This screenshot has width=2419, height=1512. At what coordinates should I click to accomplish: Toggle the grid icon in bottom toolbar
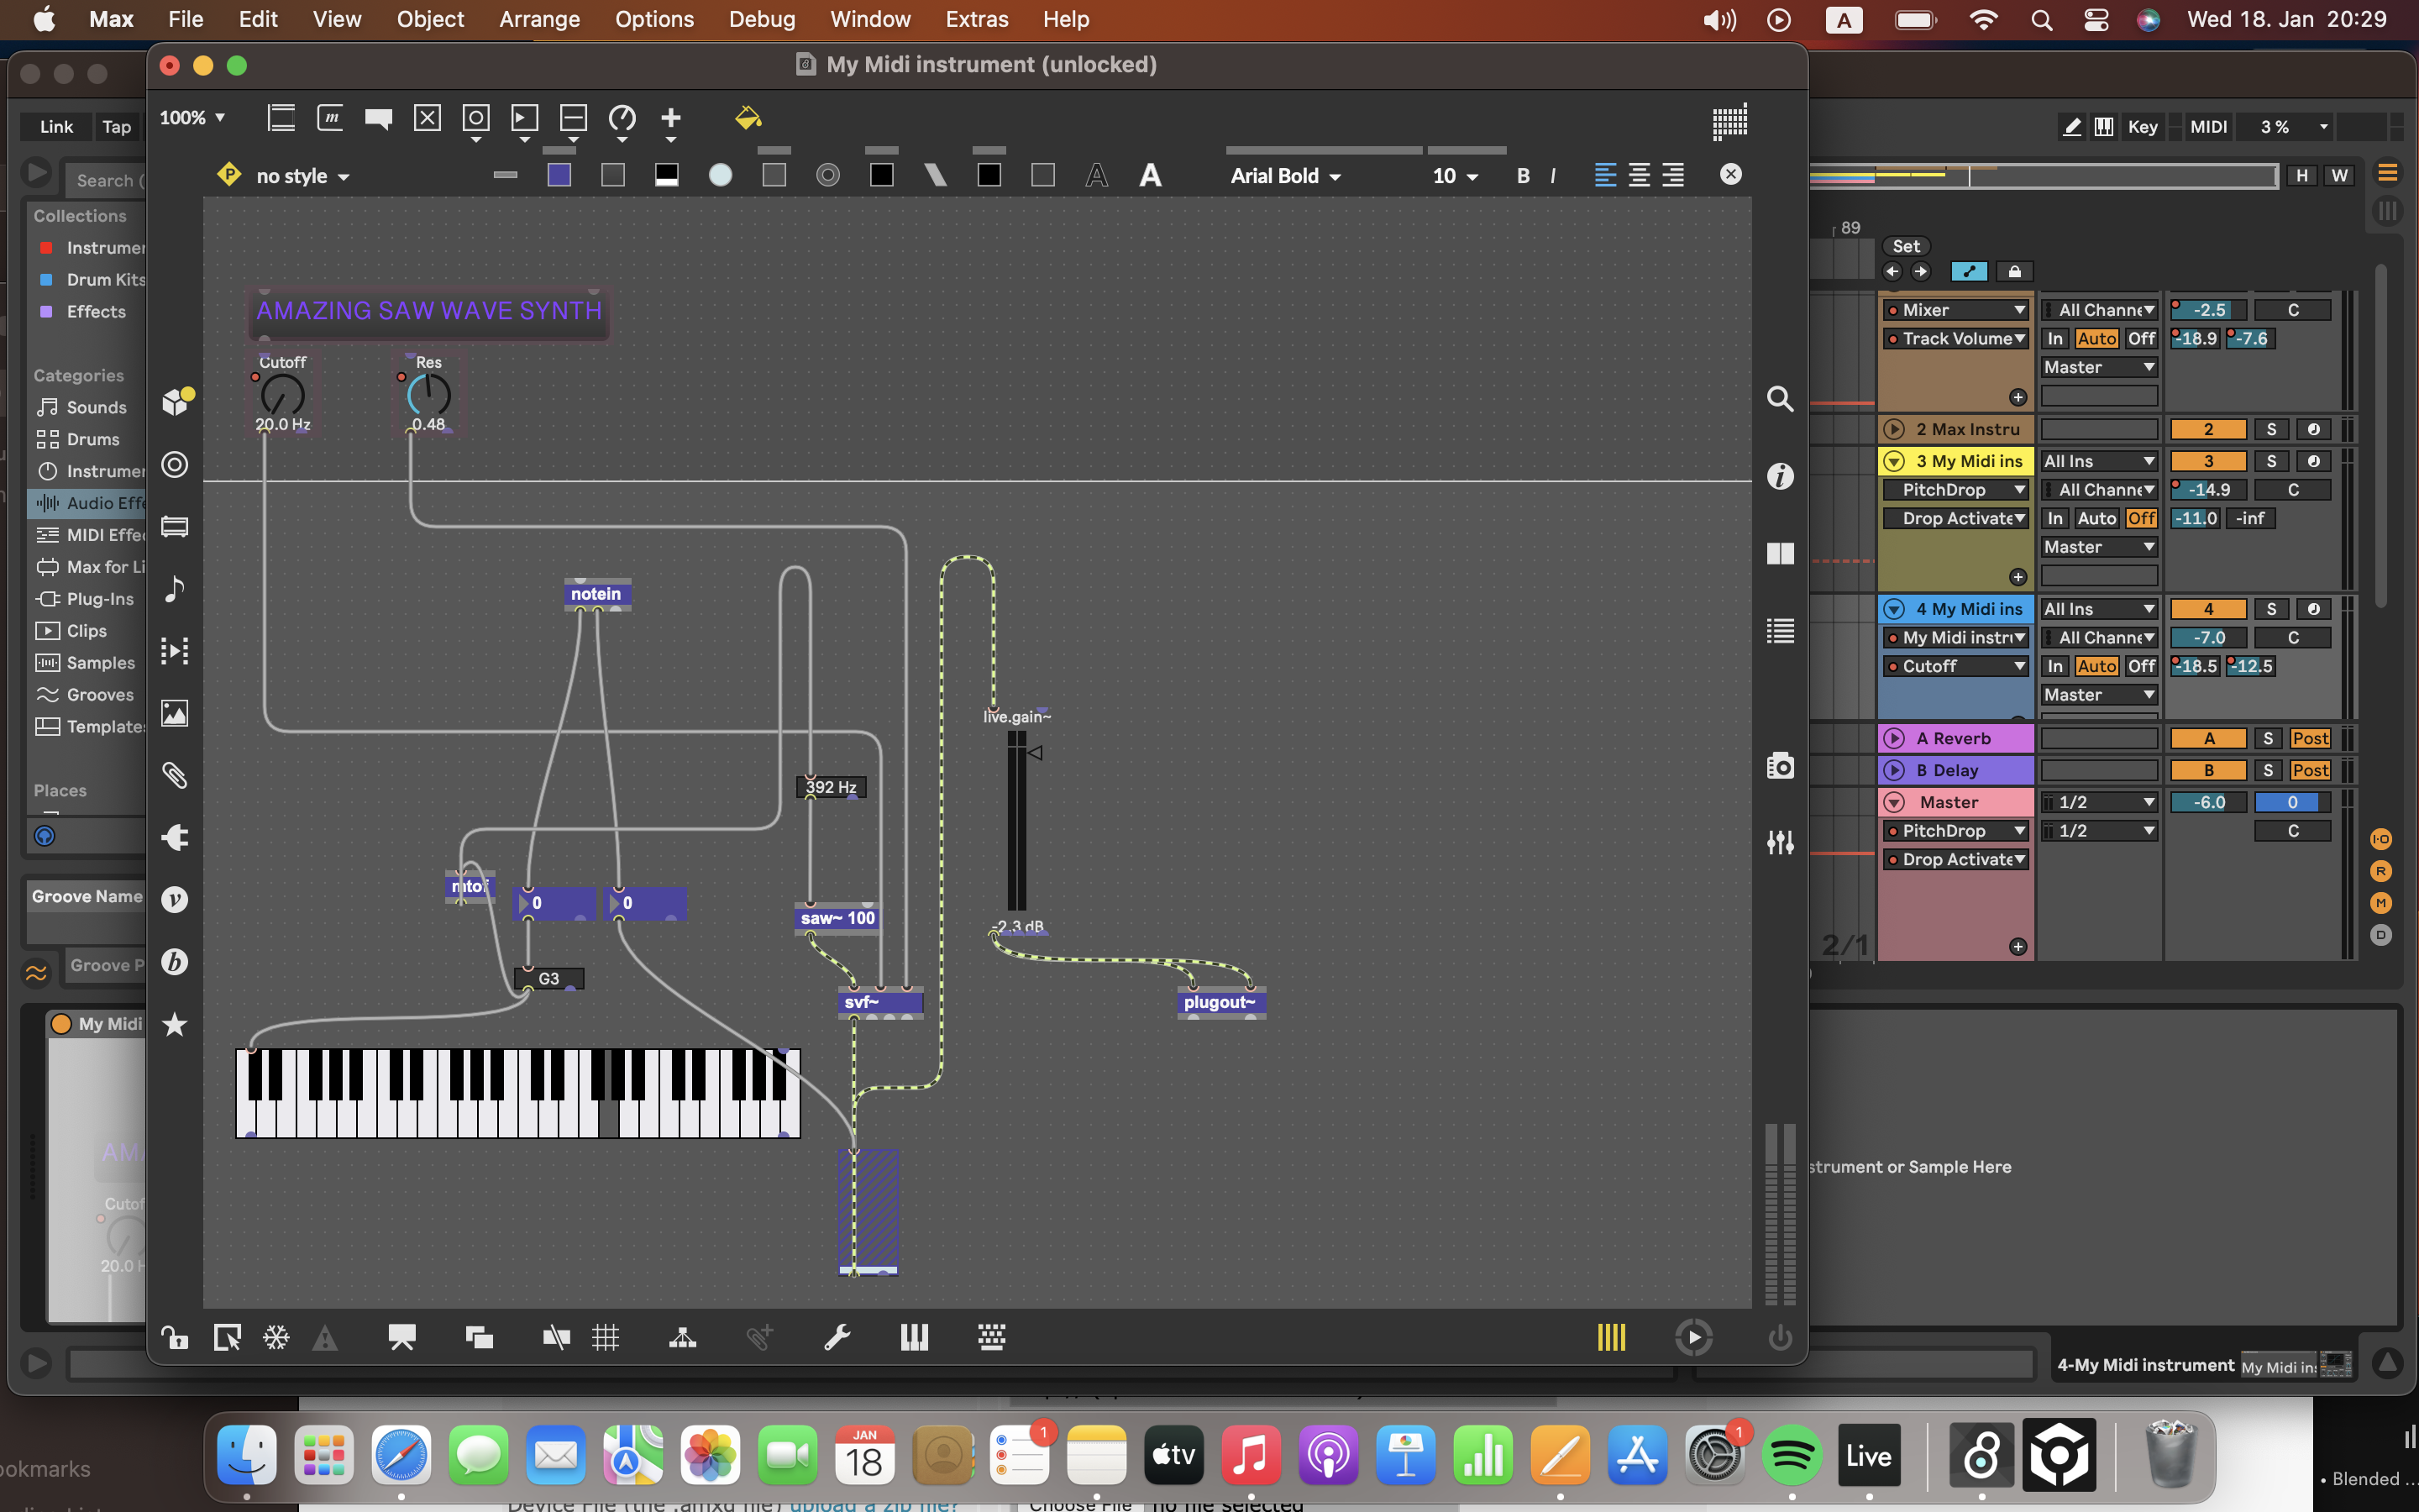click(x=606, y=1338)
